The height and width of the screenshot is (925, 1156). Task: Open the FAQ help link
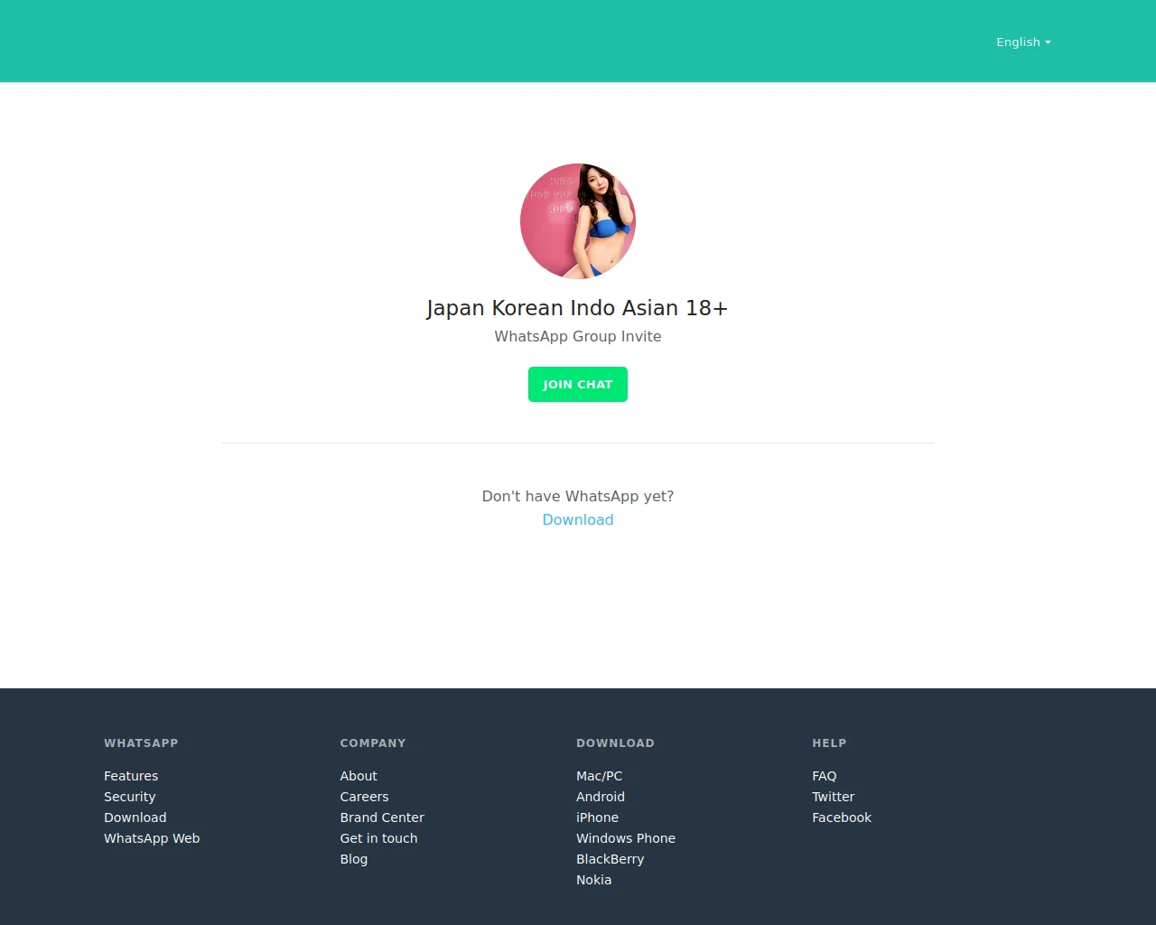[x=825, y=776]
